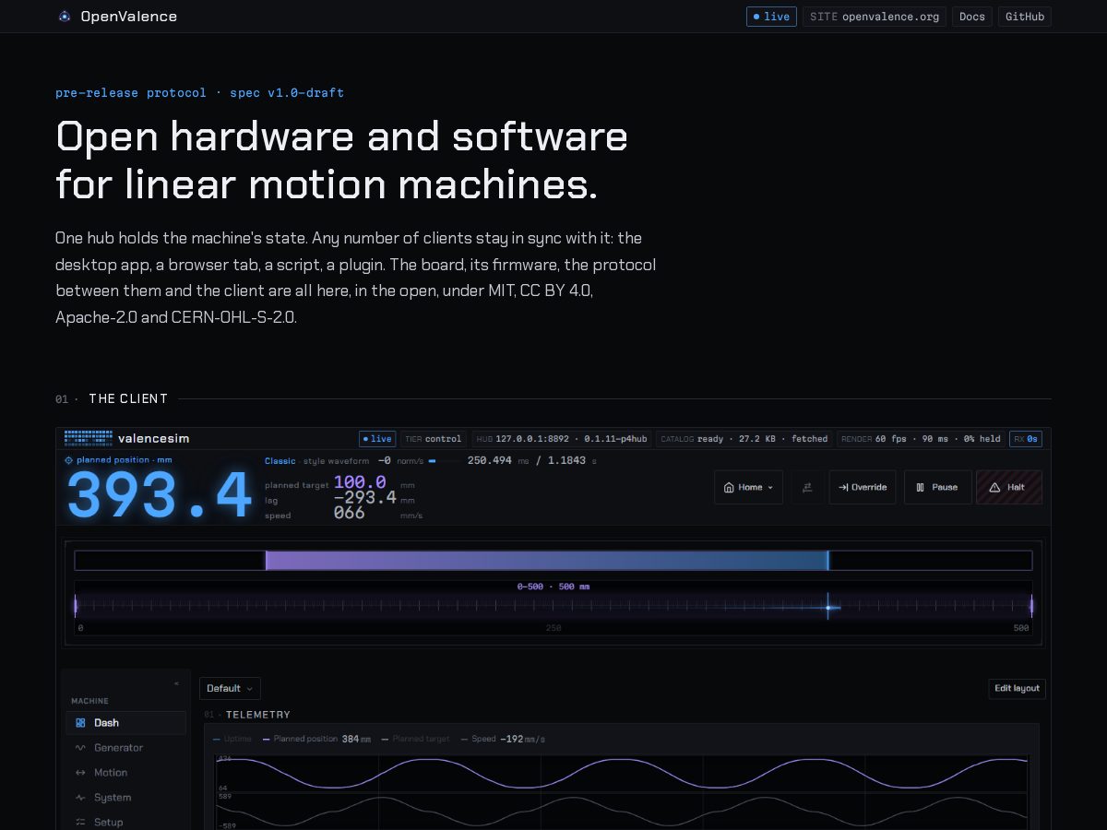Click the Dash grid icon

click(80, 723)
